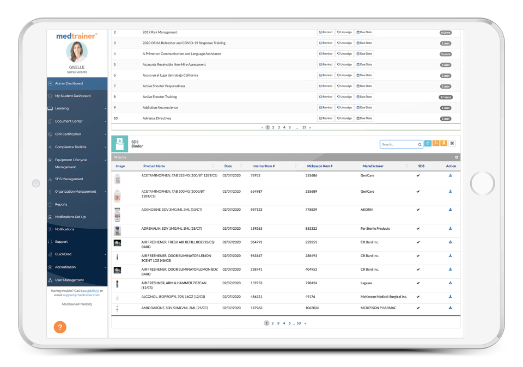
Task: Open 17 users badge for Active Shooter Training
Action: pyautogui.click(x=446, y=97)
